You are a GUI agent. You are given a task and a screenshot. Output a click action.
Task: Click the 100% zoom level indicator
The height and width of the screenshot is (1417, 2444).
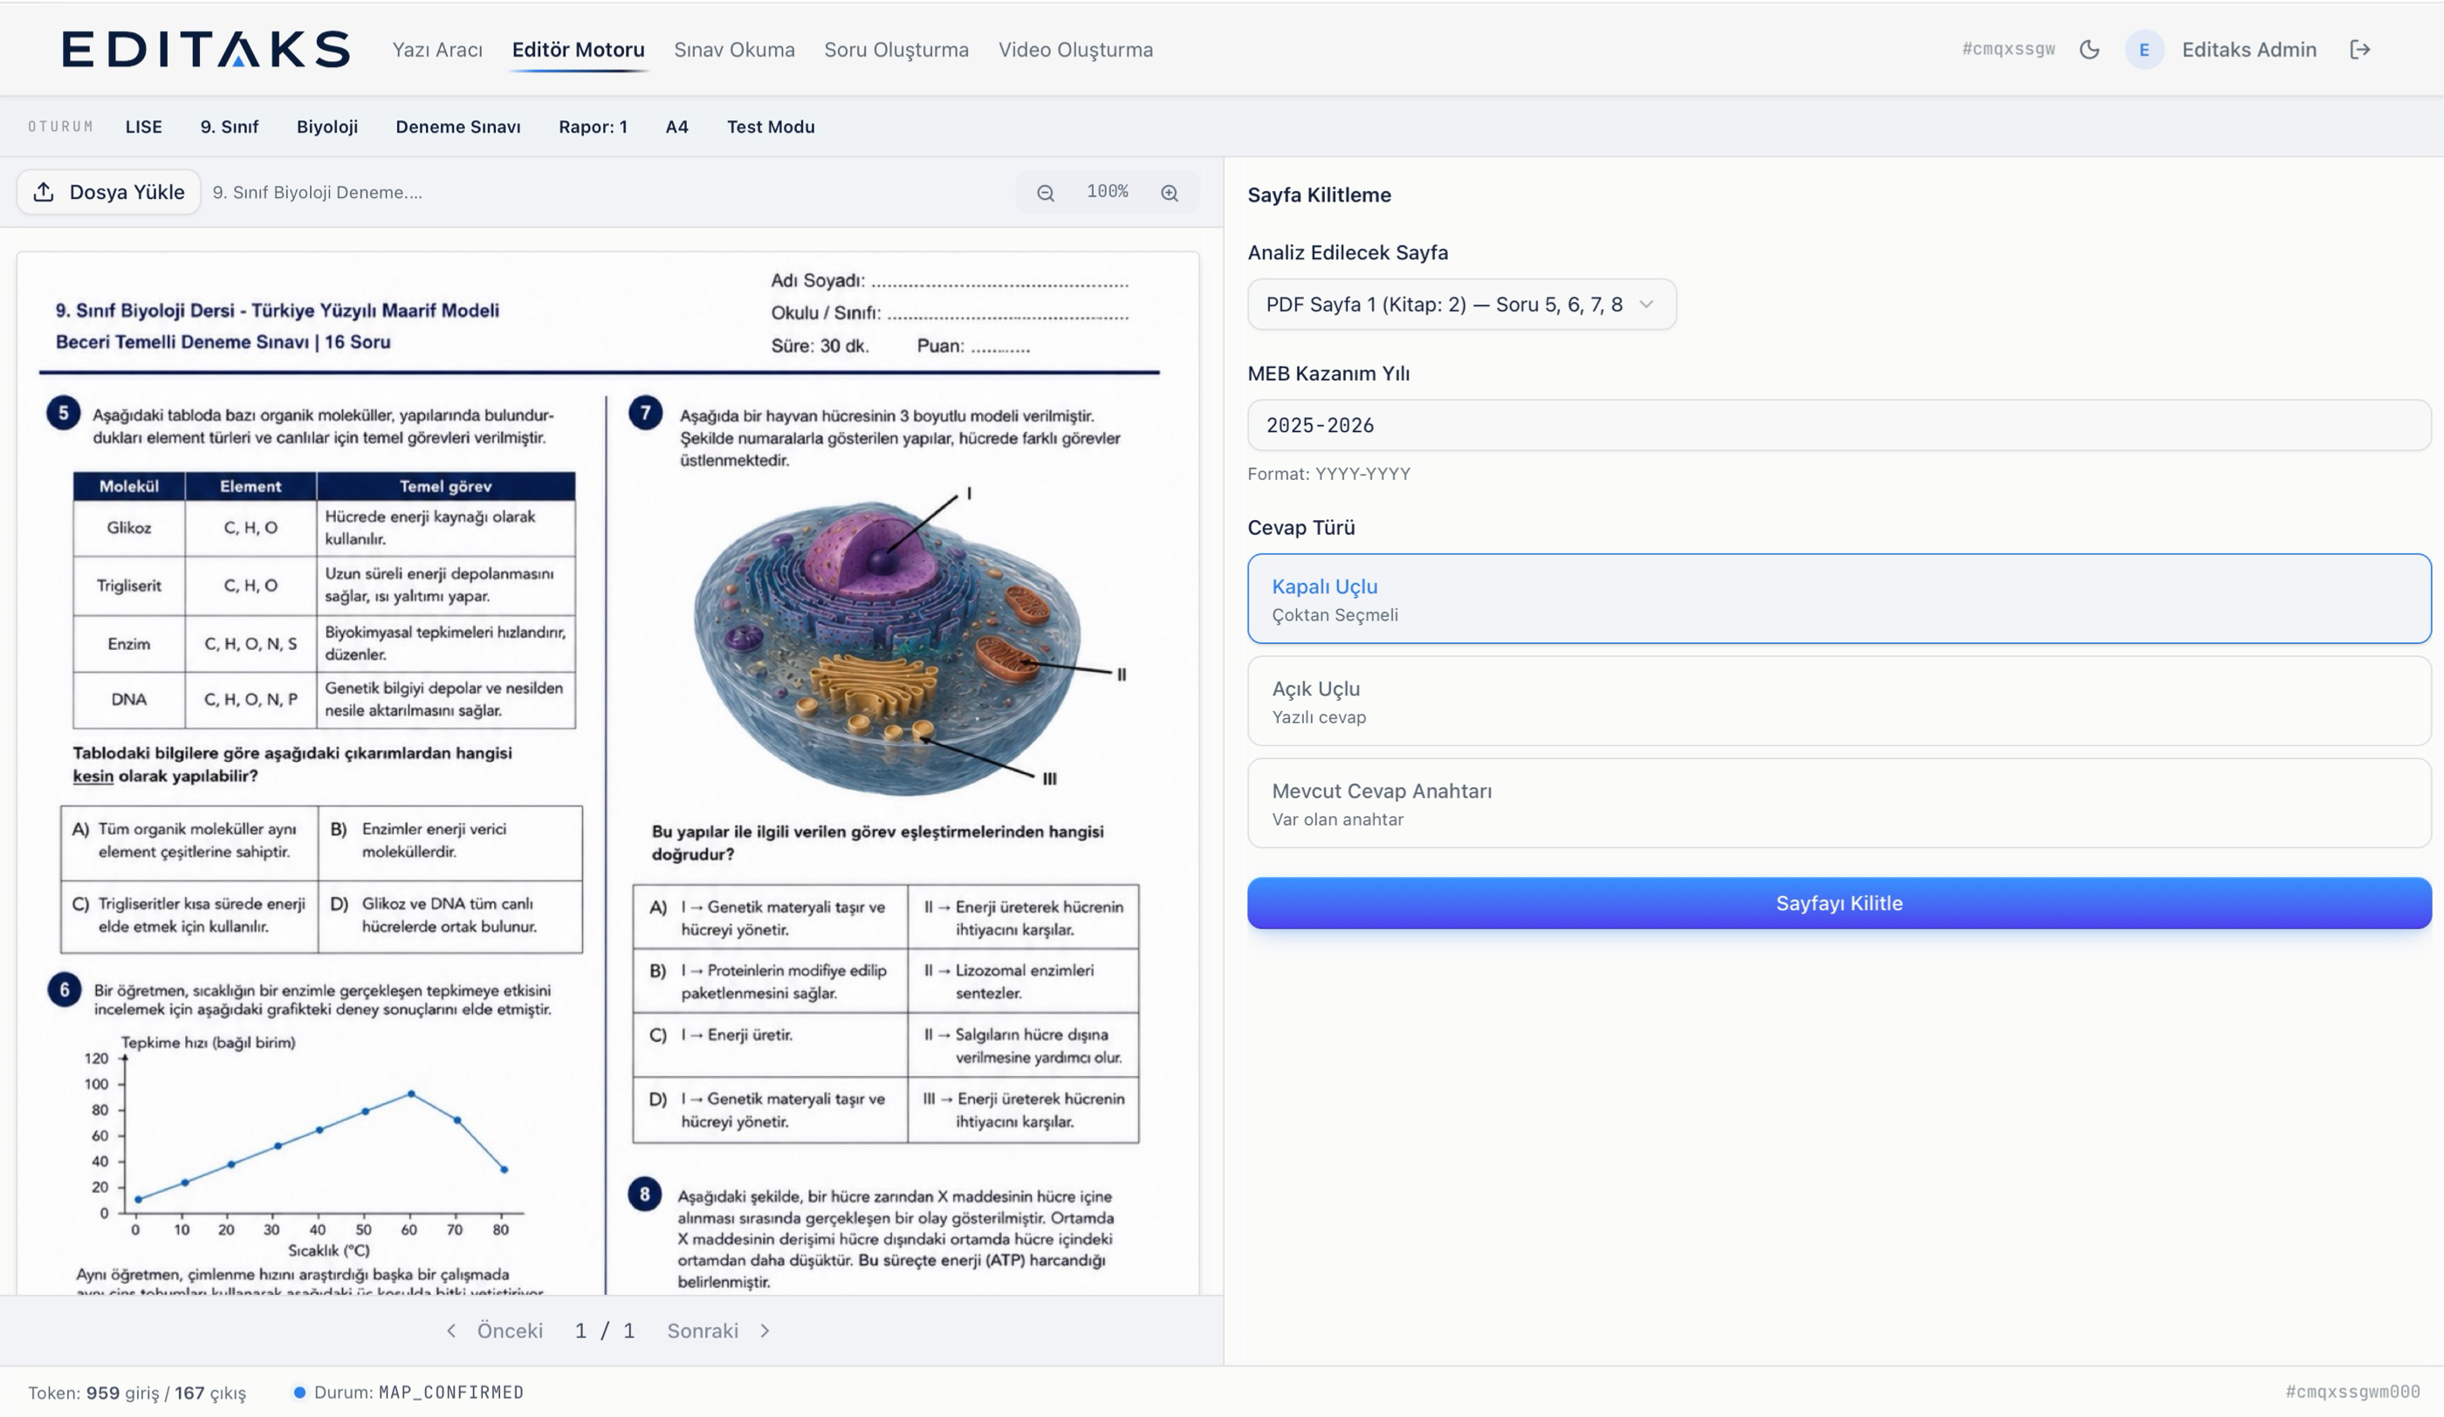pos(1108,192)
